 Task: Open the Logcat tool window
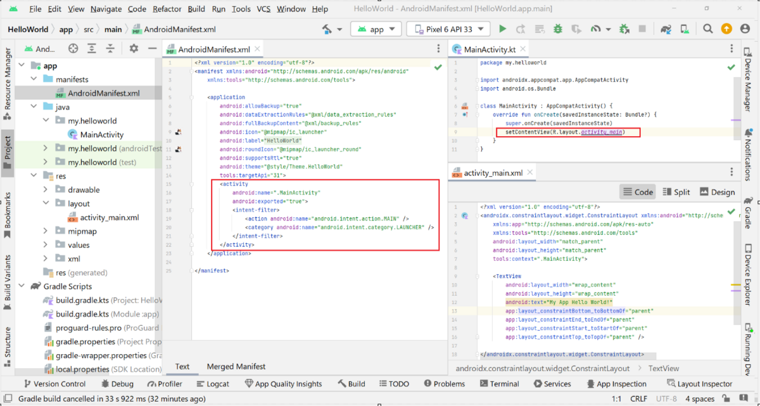(212, 383)
